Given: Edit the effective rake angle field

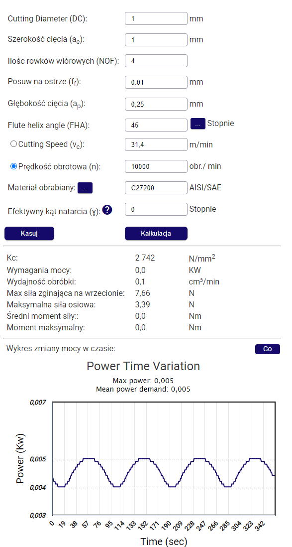Looking at the screenshot, I should pos(156,209).
